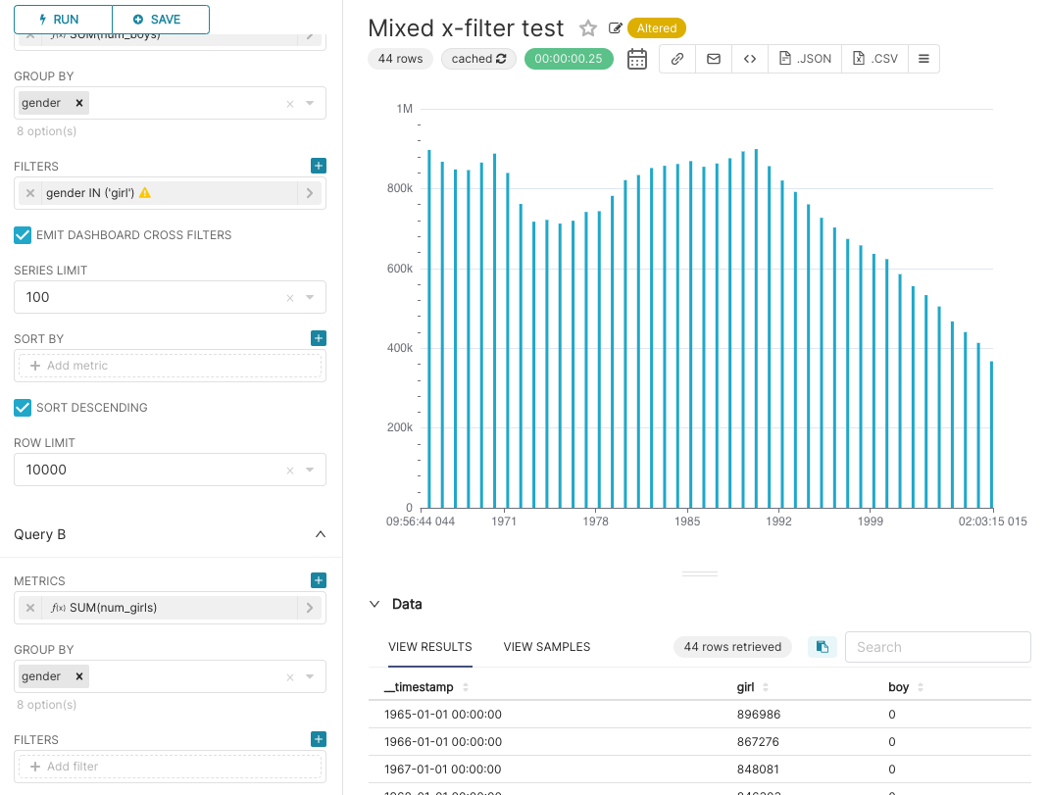Click Add filter in Query B
Image resolution: width=1048 pixels, height=795 pixels.
[x=170, y=767]
